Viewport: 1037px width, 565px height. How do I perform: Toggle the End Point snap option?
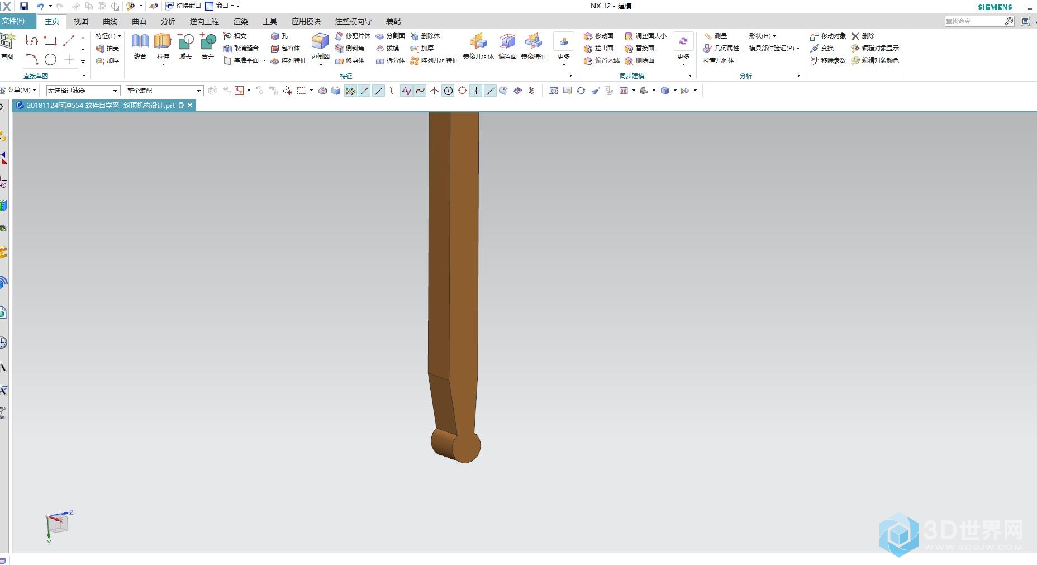[x=364, y=91]
